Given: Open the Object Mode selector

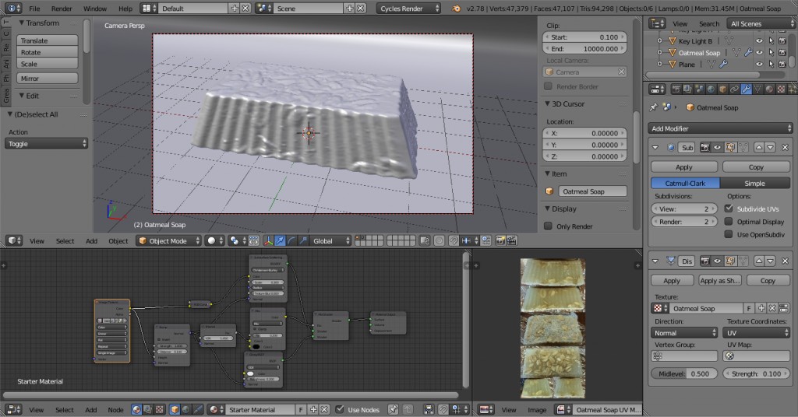Looking at the screenshot, I should point(168,241).
